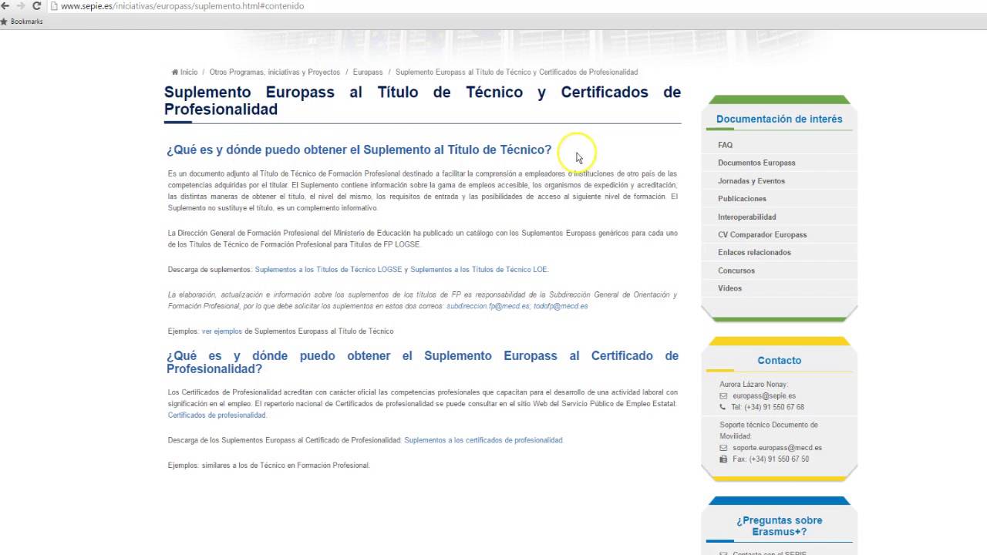Open Enlaces relacionados sidebar item
987x555 pixels.
(754, 252)
